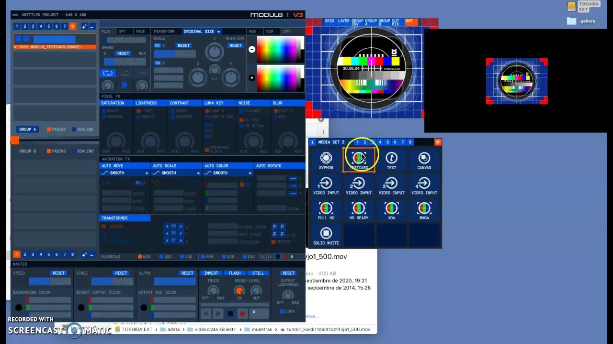Select layer set 3 at top
Image resolution: width=613 pixels, height=344 pixels.
[x=33, y=26]
